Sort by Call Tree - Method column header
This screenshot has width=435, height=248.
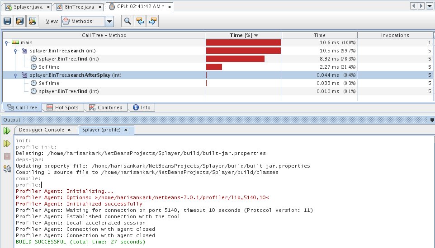pyautogui.click(x=104, y=35)
